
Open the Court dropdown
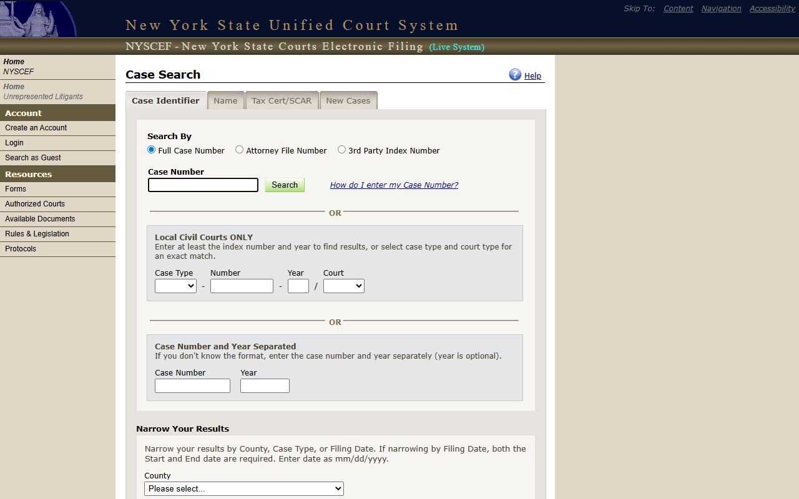pyautogui.click(x=344, y=286)
